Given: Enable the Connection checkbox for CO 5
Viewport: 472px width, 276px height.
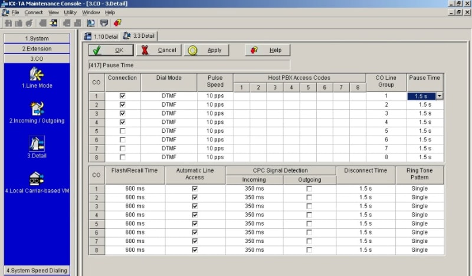Looking at the screenshot, I should pos(122,131).
